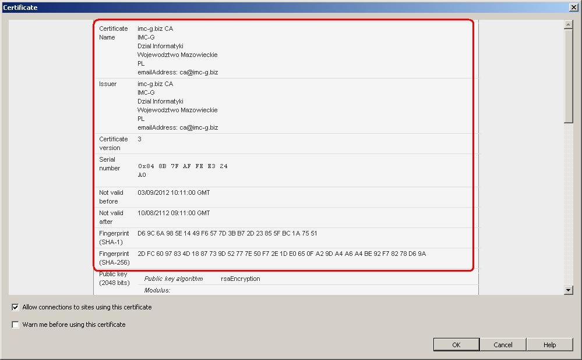This screenshot has height=360, width=582.
Task: Click the Not valid after date
Action: pos(174,213)
